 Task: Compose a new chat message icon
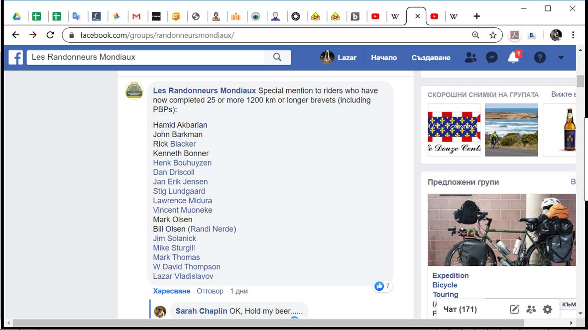(514, 310)
